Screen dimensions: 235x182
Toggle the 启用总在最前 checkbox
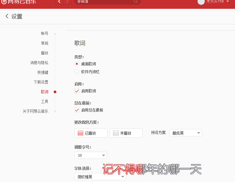coord(77,110)
